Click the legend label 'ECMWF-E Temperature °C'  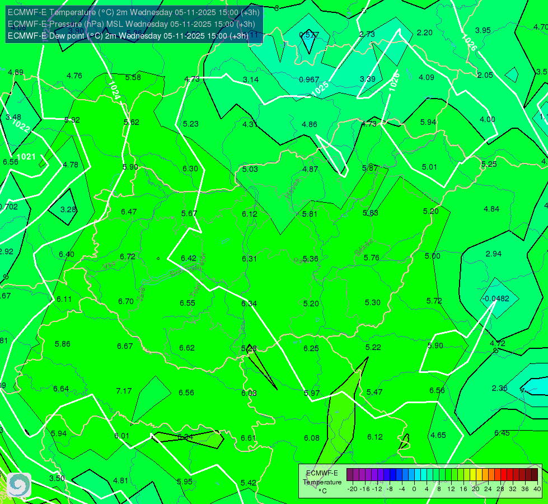click(322, 482)
